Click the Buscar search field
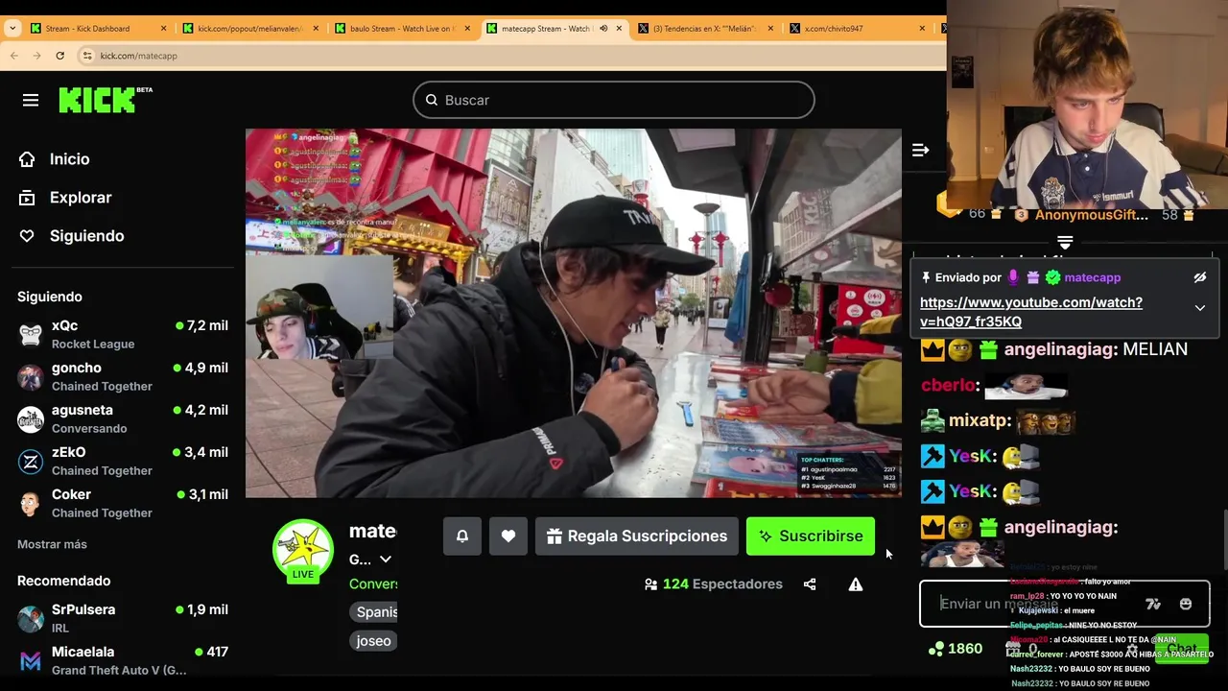 [x=614, y=100]
